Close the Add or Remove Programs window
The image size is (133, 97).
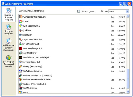click(x=130, y=4)
